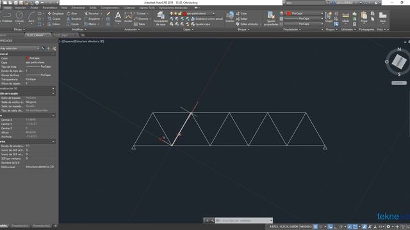Screen dimensions: 410x230
Task: Click the pencil erase icon in Modificar
Action: (108, 13)
